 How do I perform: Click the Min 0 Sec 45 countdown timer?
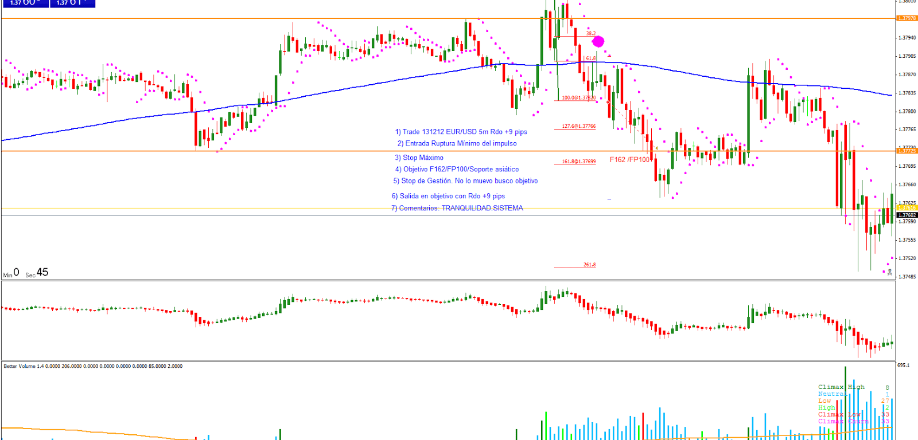(26, 273)
